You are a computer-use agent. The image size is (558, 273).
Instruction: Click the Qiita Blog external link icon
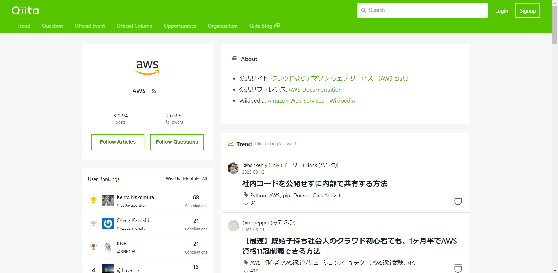tap(277, 26)
